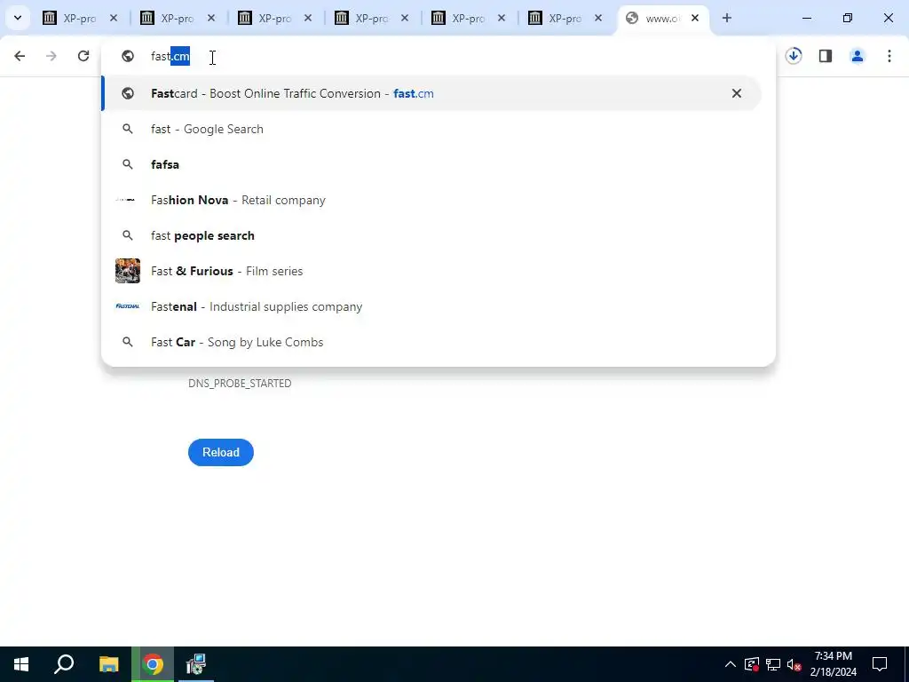
Task: Open the installer app taskbar icon
Action: [x=196, y=664]
